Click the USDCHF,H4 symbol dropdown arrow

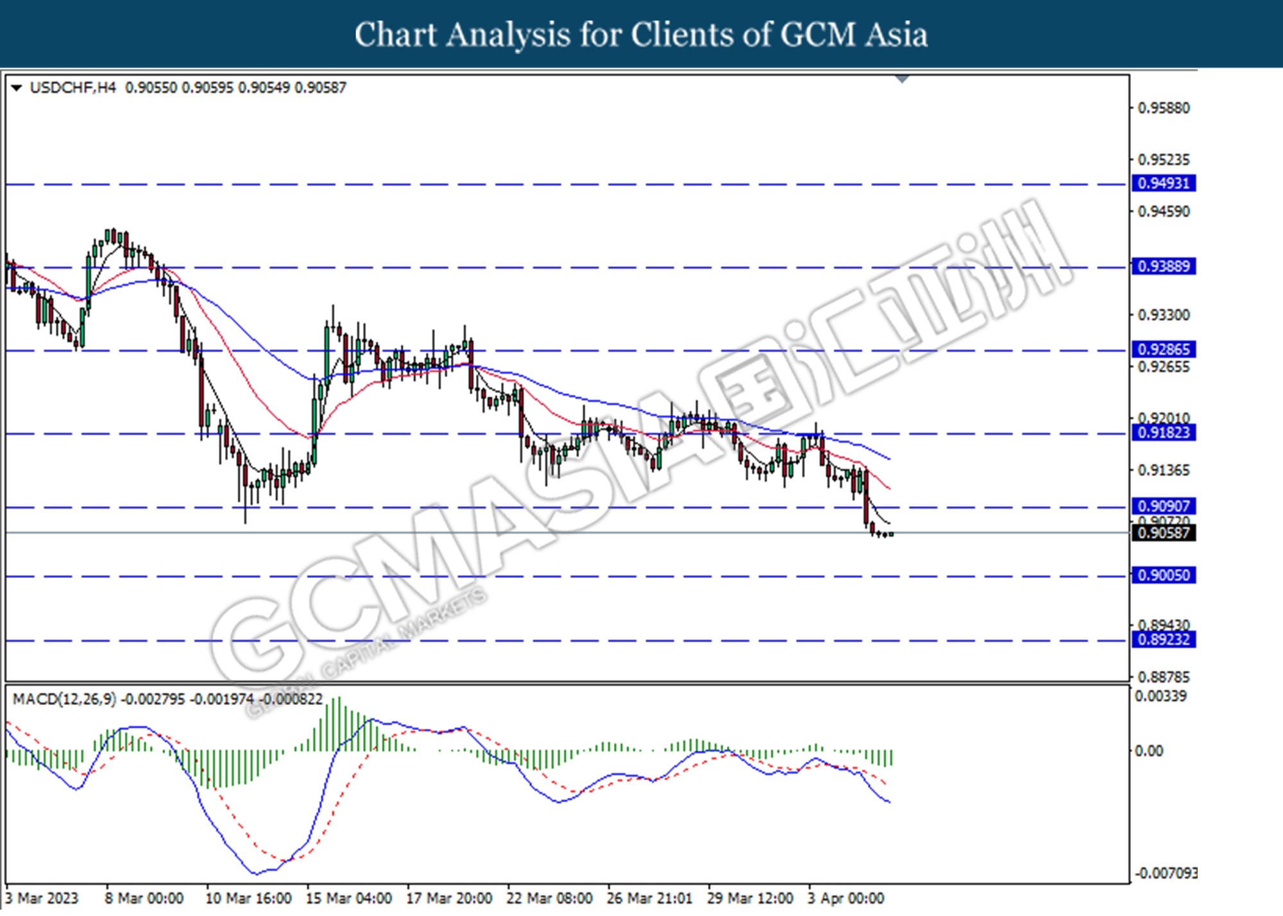pyautogui.click(x=17, y=87)
